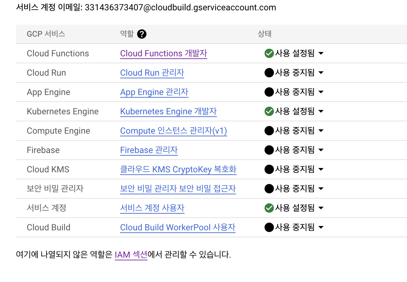407x282 pixels.
Task: Open the App Engine 관리자 role link
Action: [x=154, y=92]
